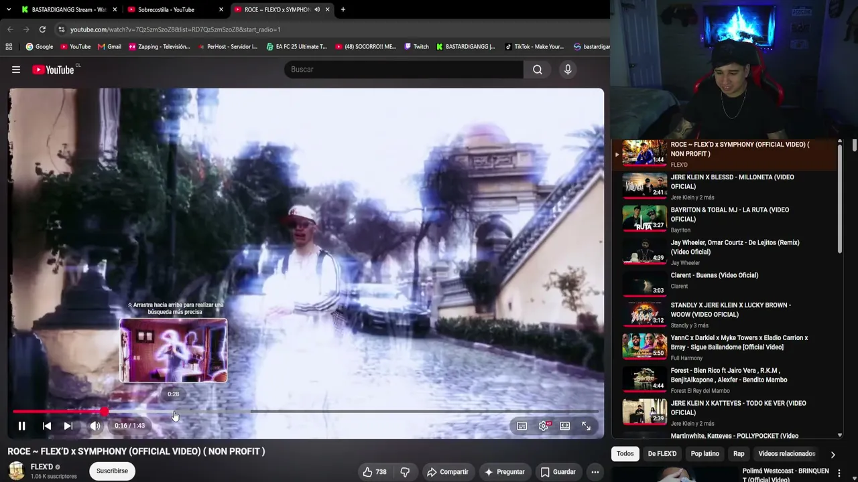Image resolution: width=858 pixels, height=482 pixels.
Task: Mute the video using the speaker icon
Action: tap(95, 426)
